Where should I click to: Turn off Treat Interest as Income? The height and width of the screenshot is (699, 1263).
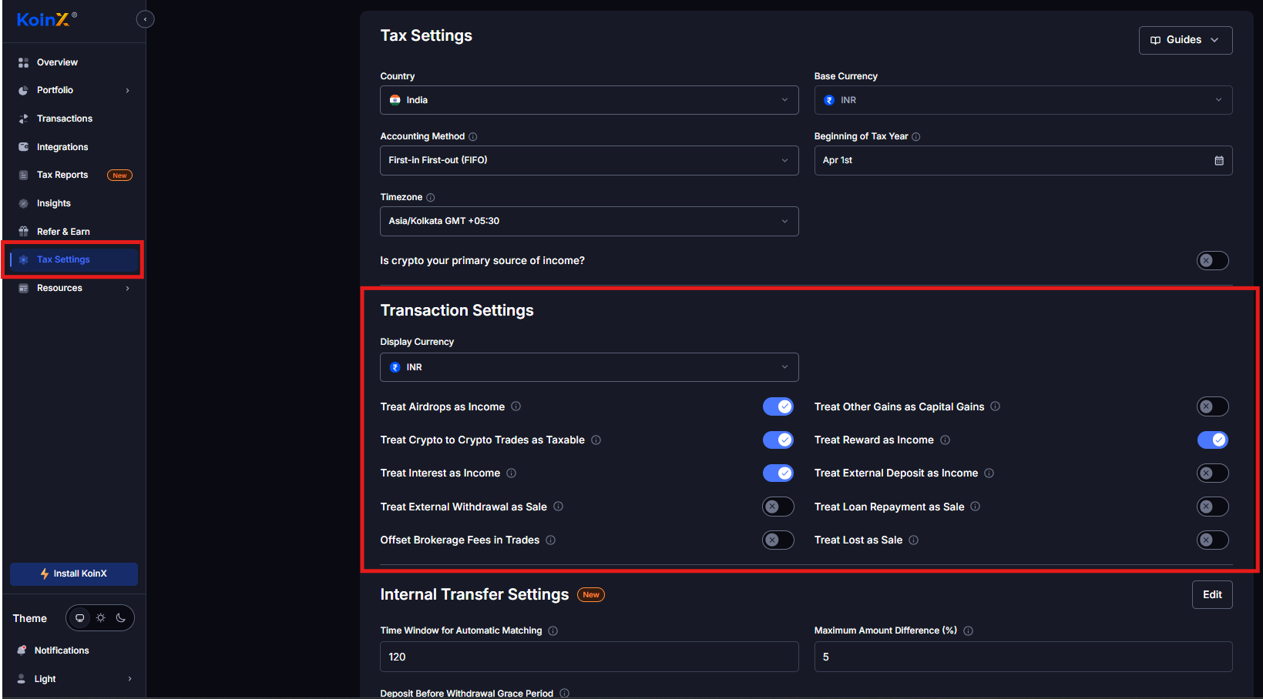(x=778, y=473)
